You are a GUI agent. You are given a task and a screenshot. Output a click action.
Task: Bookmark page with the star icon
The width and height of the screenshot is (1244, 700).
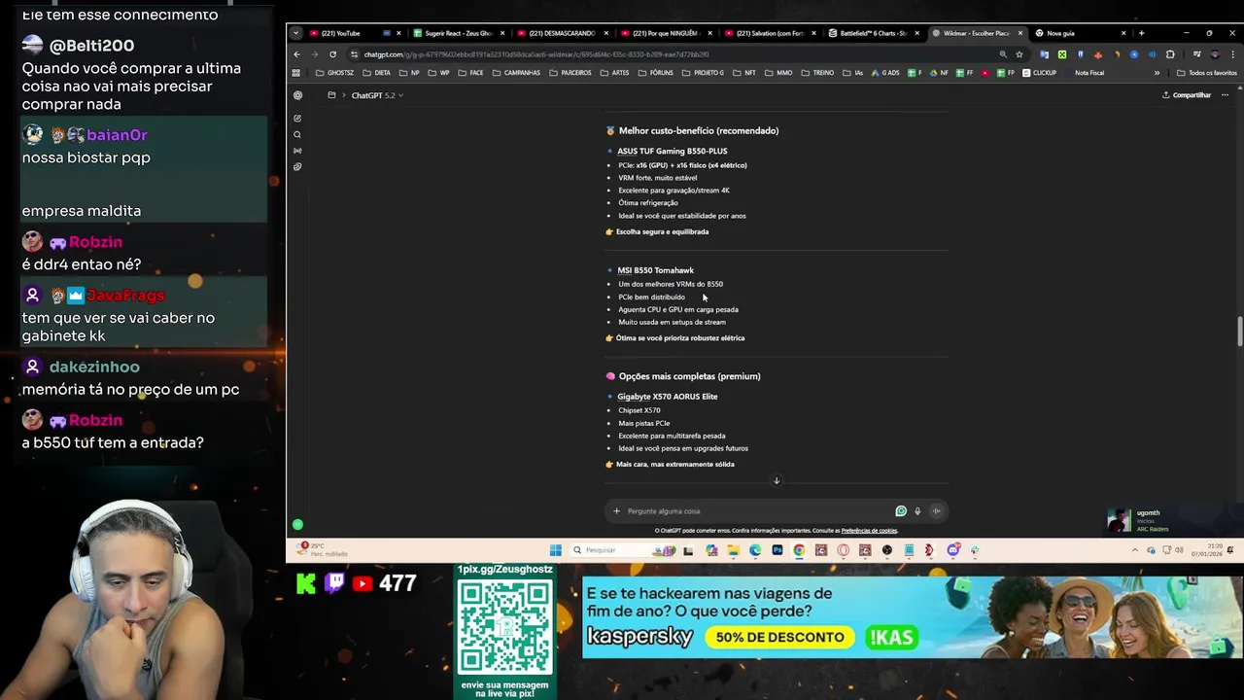tap(1019, 54)
